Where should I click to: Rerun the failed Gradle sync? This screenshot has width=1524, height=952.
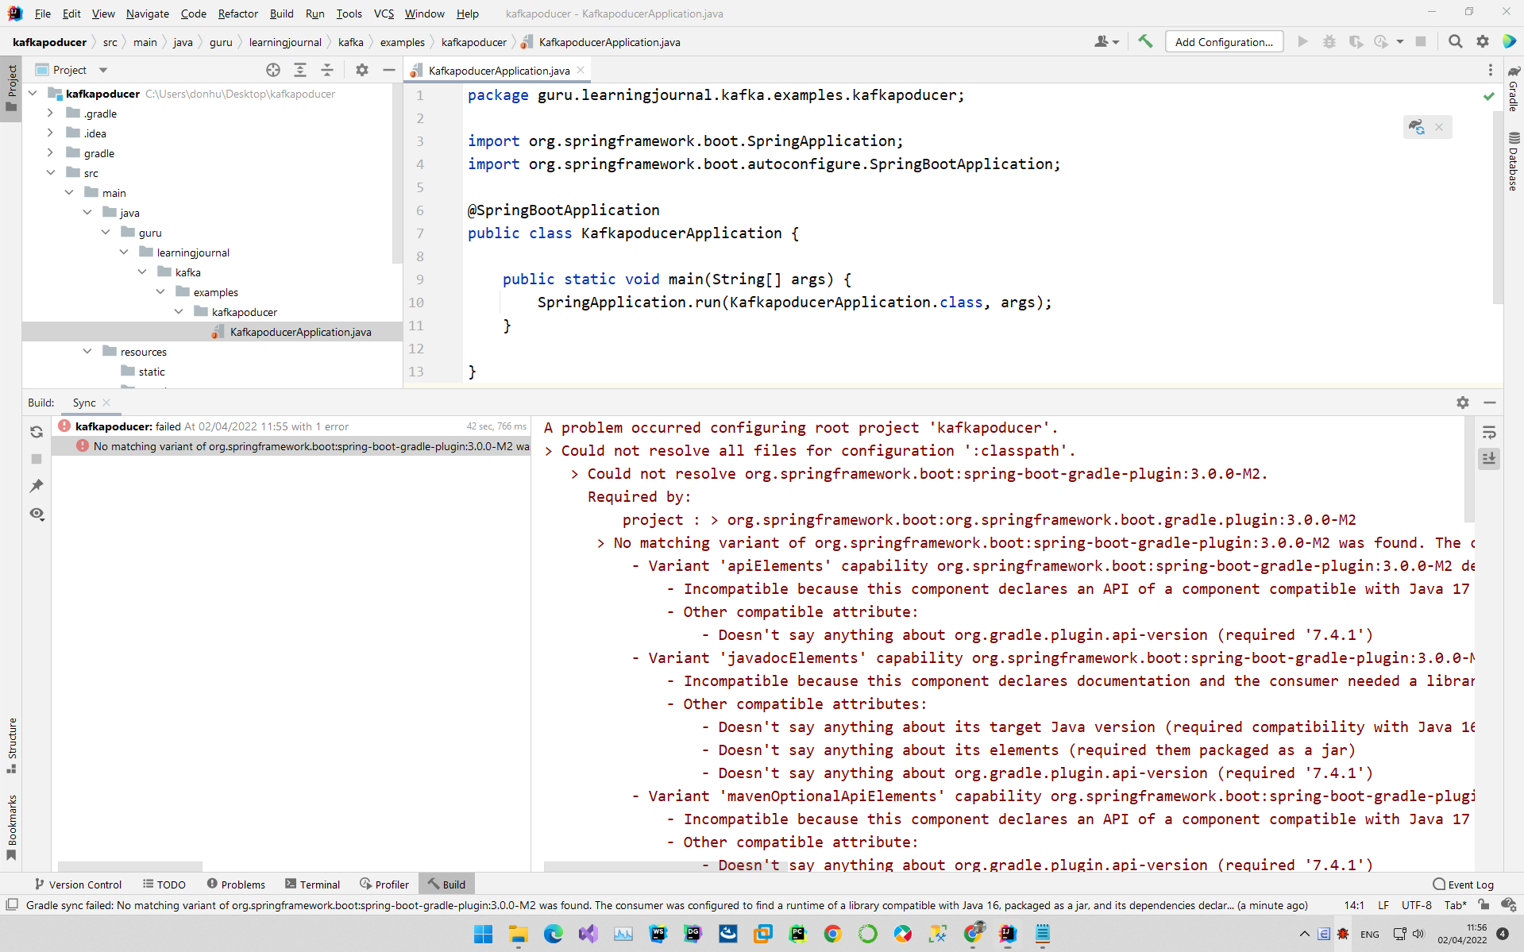[x=37, y=432]
